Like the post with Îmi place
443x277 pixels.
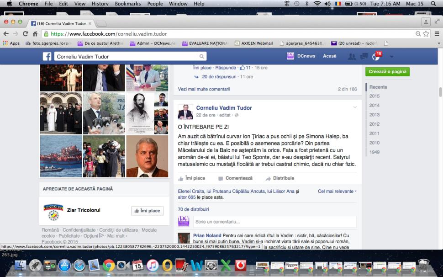(x=192, y=178)
